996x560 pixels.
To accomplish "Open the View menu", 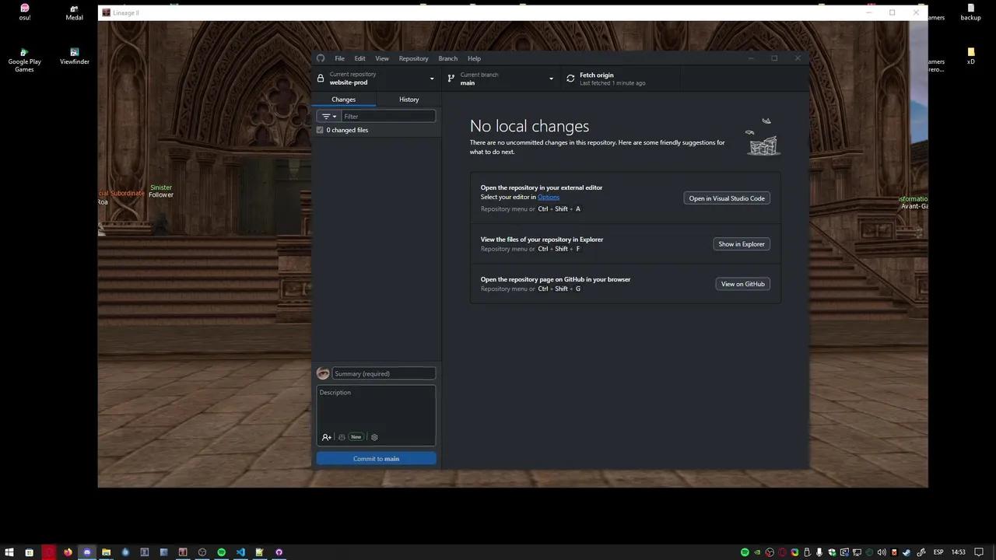I will (382, 58).
